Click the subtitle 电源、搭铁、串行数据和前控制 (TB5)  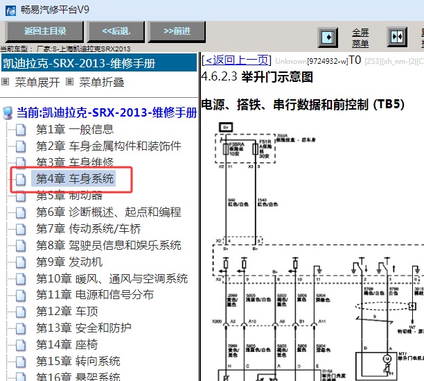click(x=303, y=105)
